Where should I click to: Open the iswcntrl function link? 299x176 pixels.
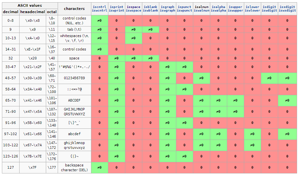pos(99,11)
